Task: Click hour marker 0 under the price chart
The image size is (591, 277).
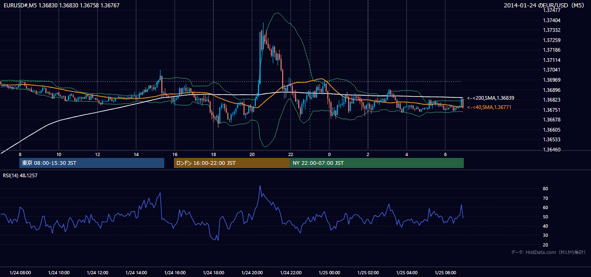Action: coord(329,154)
